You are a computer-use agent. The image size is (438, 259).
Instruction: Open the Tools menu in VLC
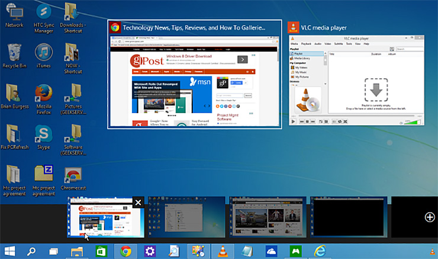[x=349, y=44]
